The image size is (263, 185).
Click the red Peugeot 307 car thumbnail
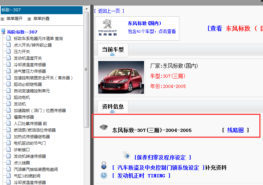(121, 77)
